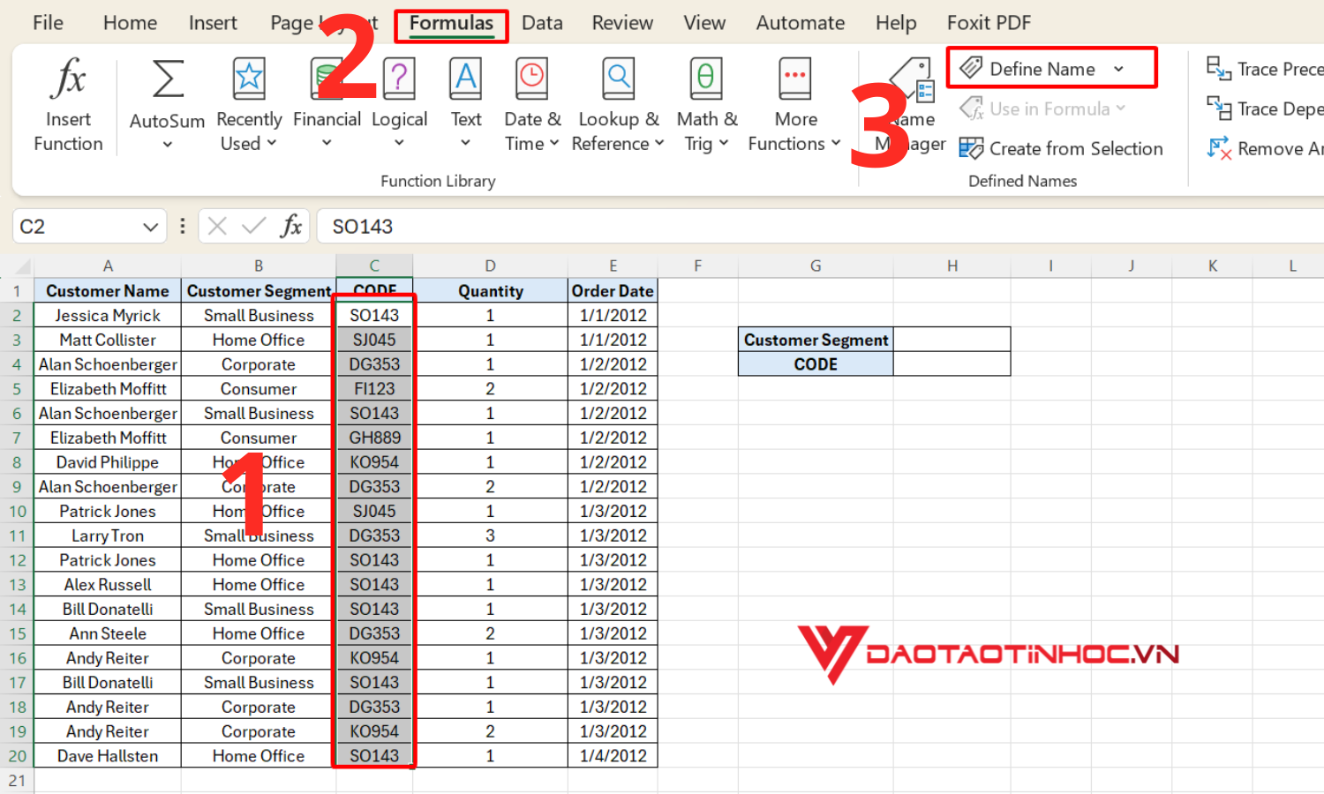The image size is (1324, 794).
Task: Open the Review tab
Action: 622,23
